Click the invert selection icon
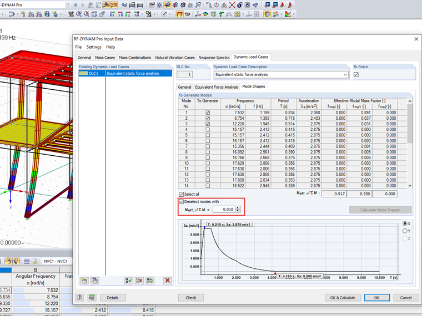The width and height of the screenshot is (422, 316). point(150,281)
